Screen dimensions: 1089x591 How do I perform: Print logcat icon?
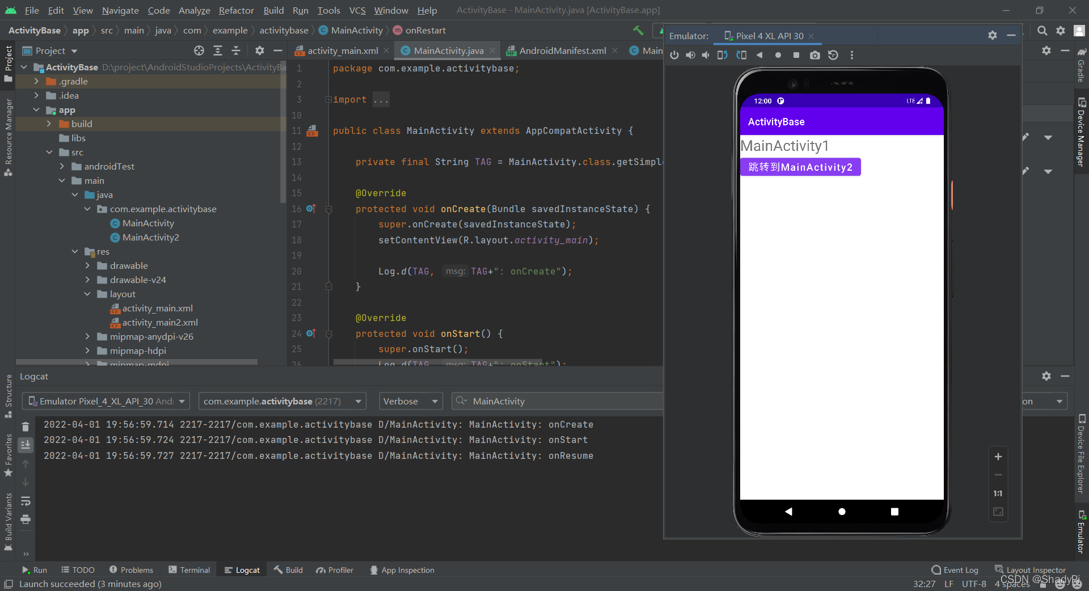pos(26,519)
